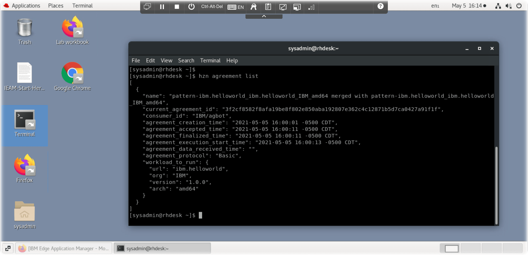
Task: Send Ctrl-Alt-Del to the VM
Action: pyautogui.click(x=212, y=7)
